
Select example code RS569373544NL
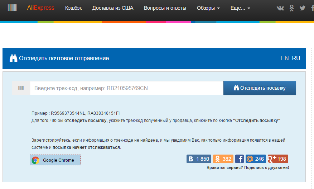(x=68, y=113)
